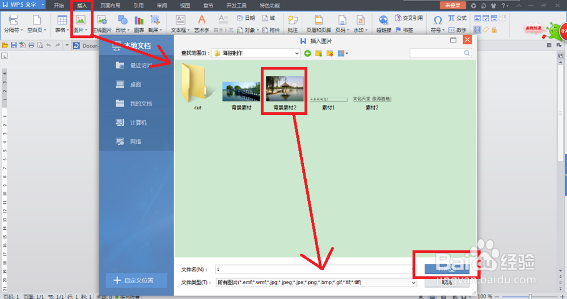Image resolution: width=567 pixels, height=299 pixels.
Task: Click the undo arrow icon
Action: click(x=49, y=45)
